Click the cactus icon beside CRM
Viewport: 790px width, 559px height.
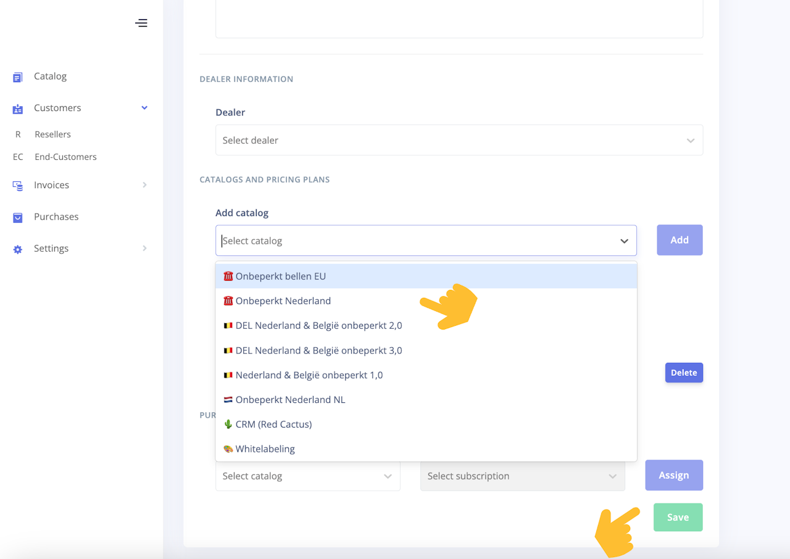228,424
